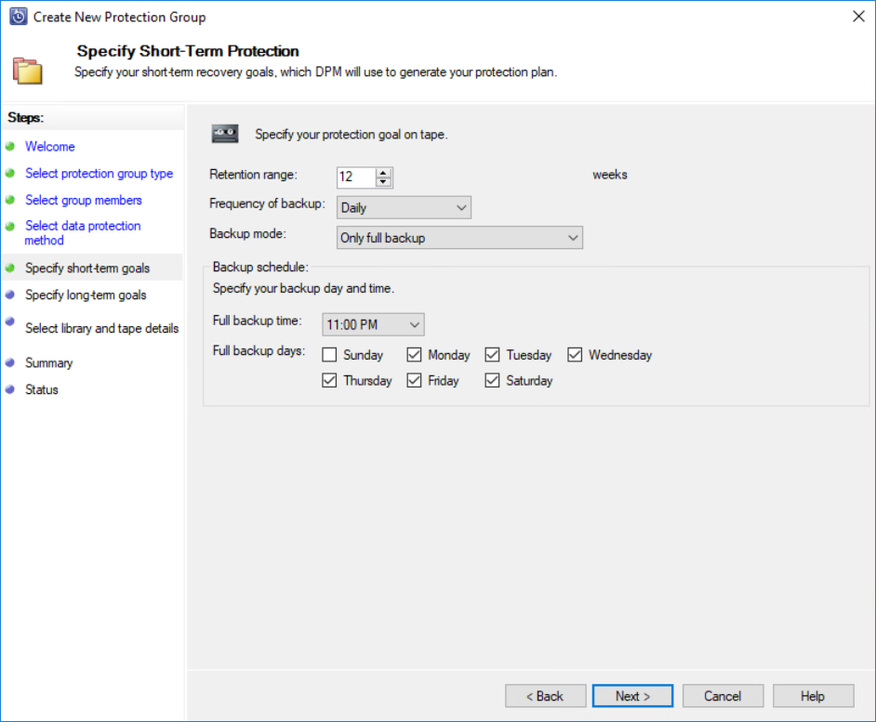Open Select protection group type step
876x722 pixels.
(x=99, y=173)
